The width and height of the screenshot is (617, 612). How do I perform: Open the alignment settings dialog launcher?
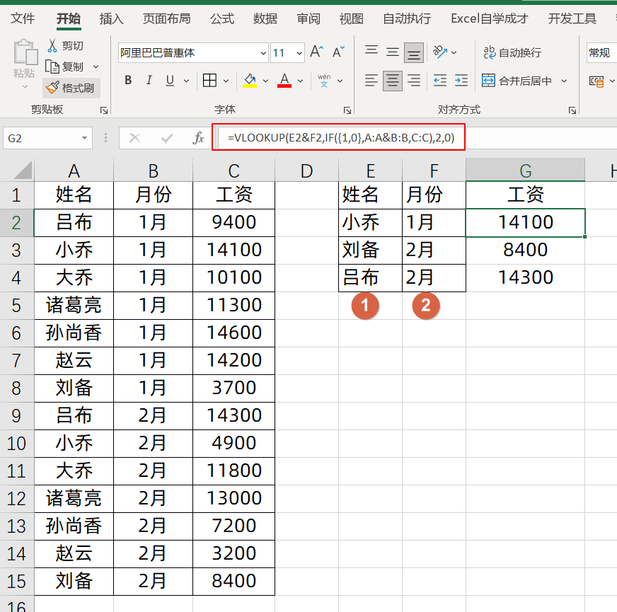click(572, 110)
